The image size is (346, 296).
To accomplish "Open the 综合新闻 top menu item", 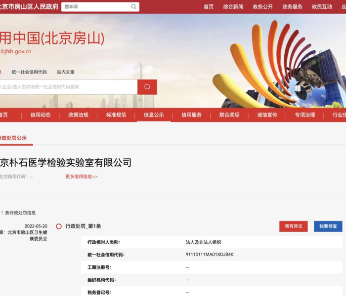I will (x=233, y=7).
